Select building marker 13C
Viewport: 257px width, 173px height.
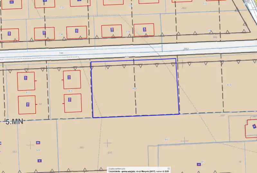(77, 31)
